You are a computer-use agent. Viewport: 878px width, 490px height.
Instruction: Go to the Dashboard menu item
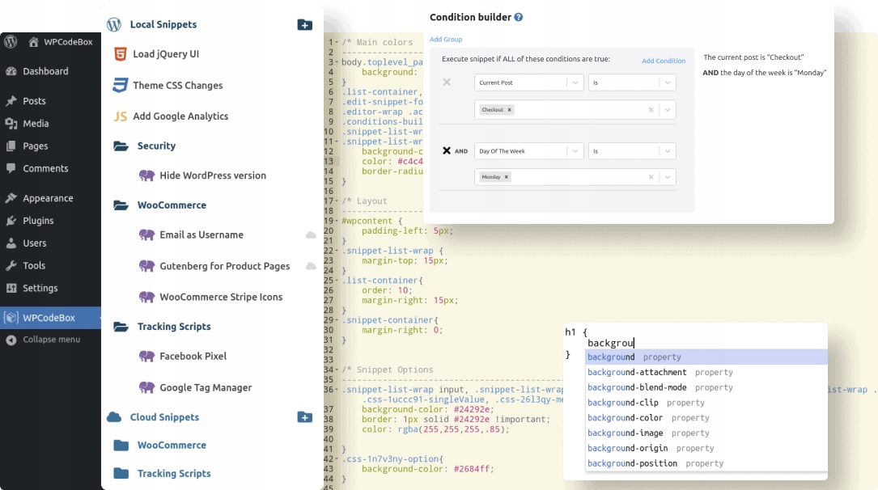45,71
